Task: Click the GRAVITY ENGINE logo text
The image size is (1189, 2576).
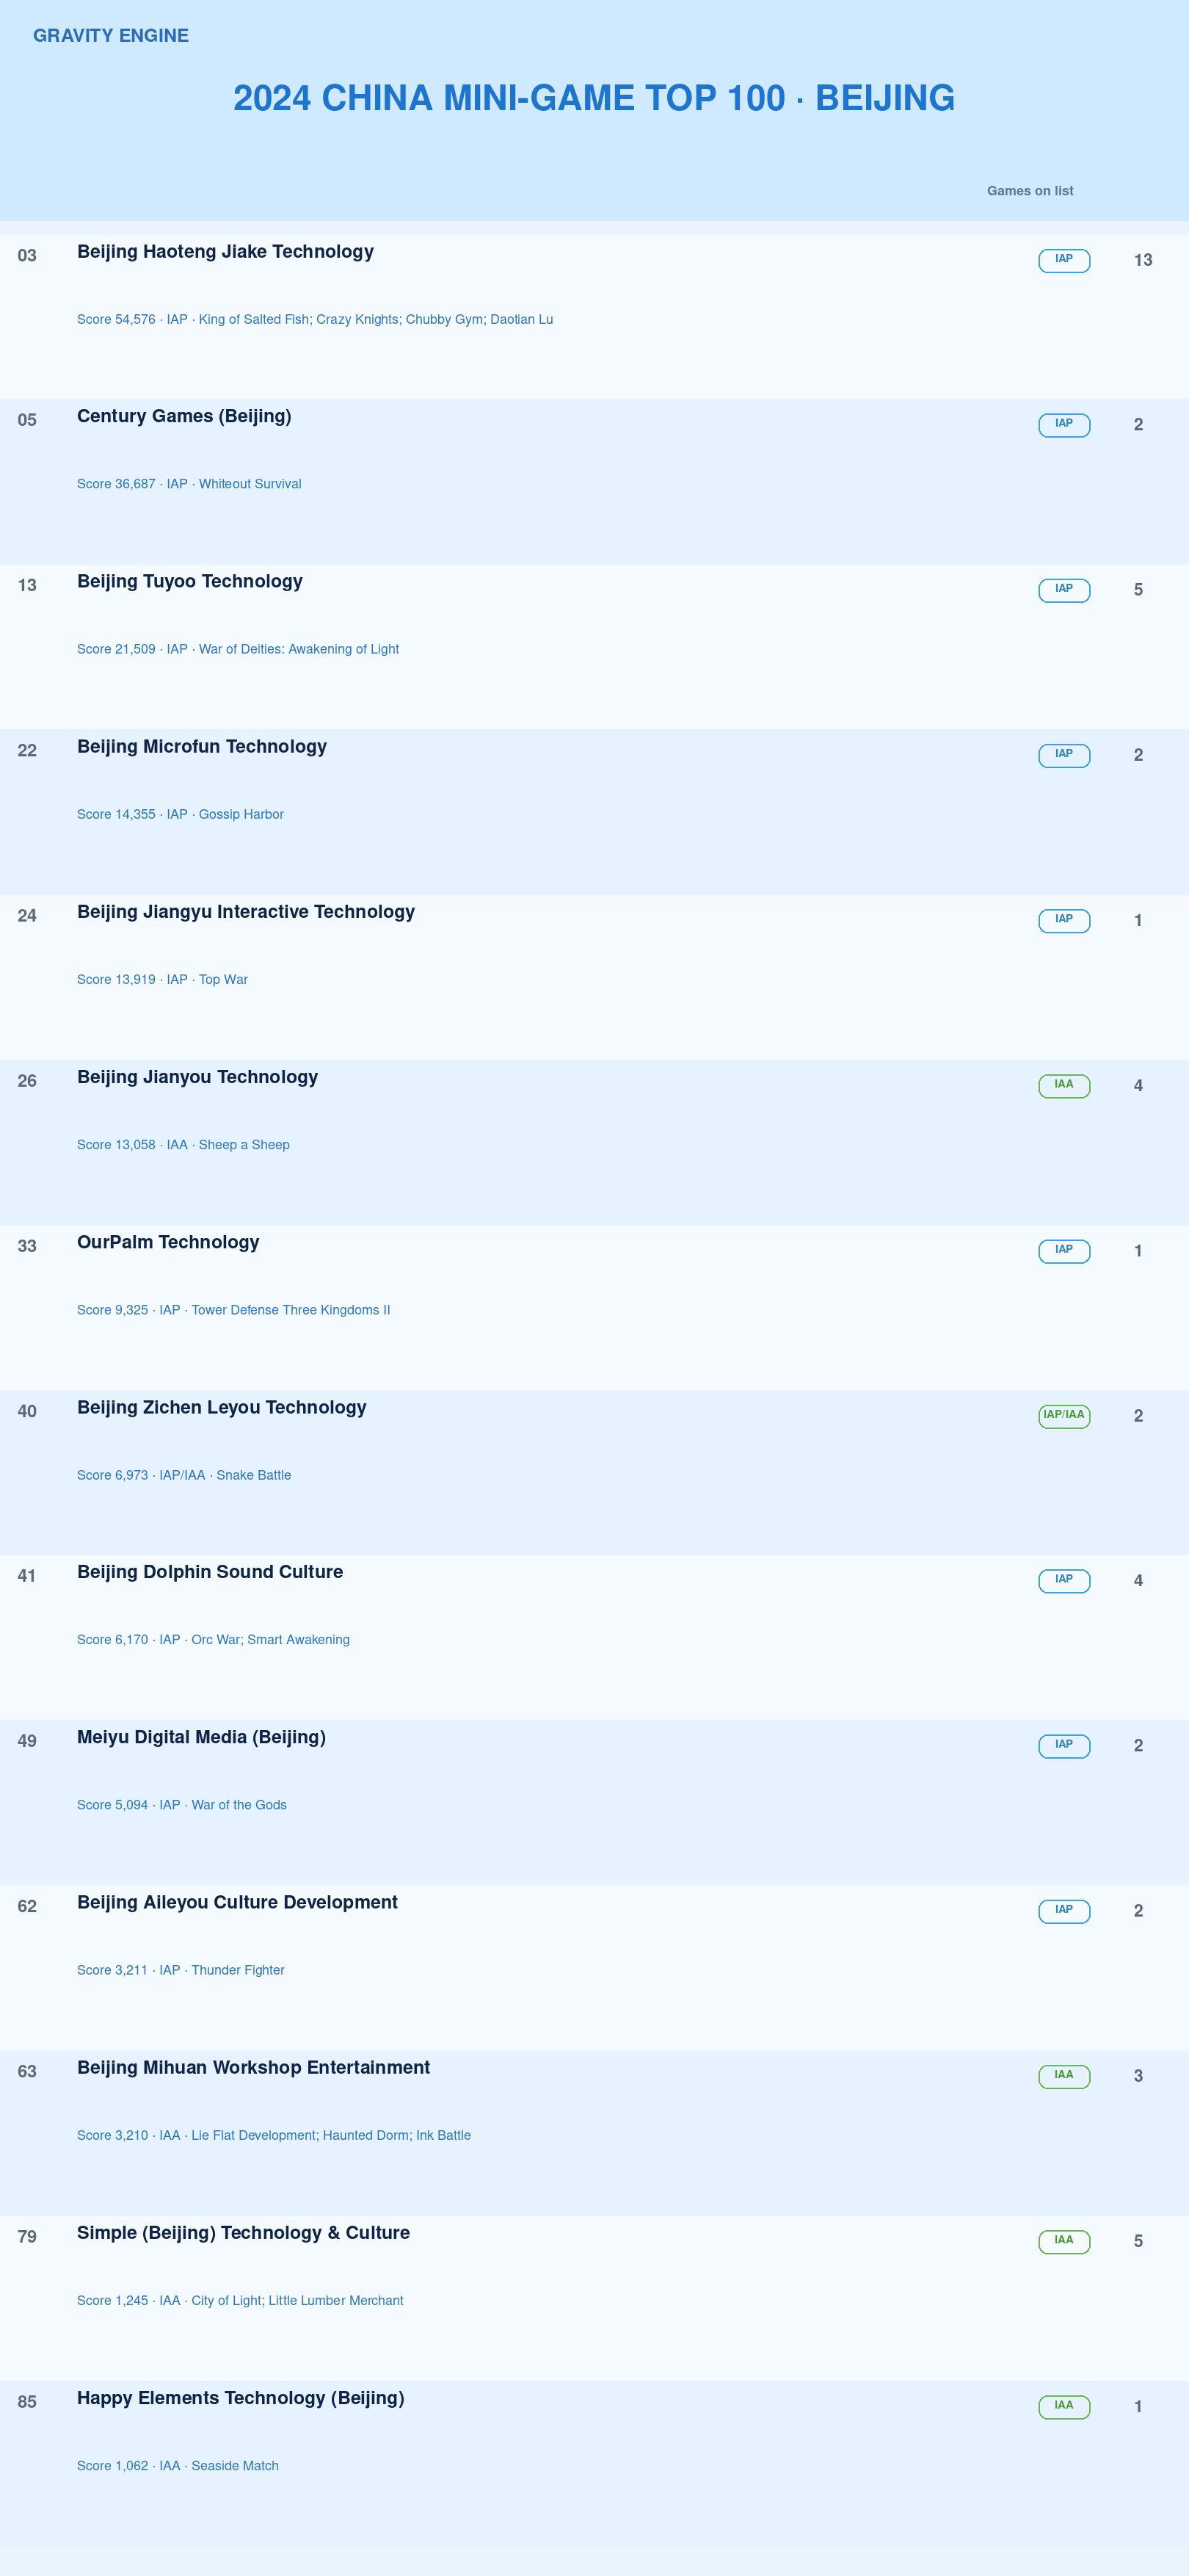Action: 111,36
